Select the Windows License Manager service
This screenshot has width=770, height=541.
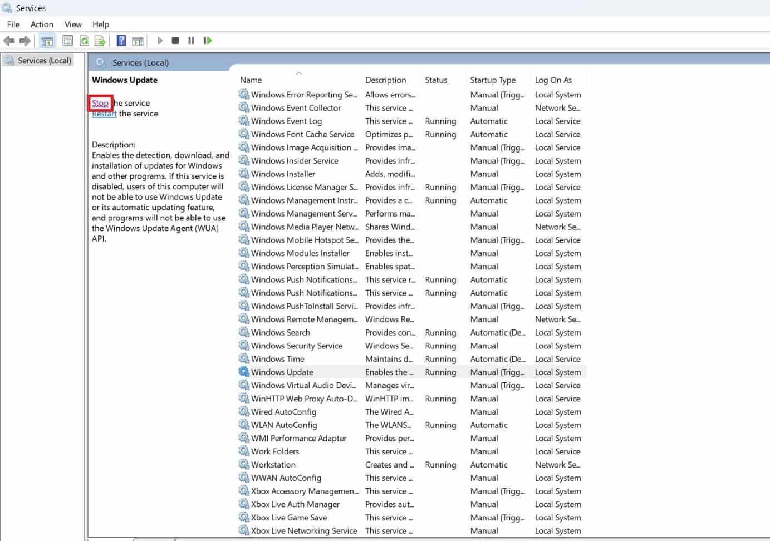point(412,187)
